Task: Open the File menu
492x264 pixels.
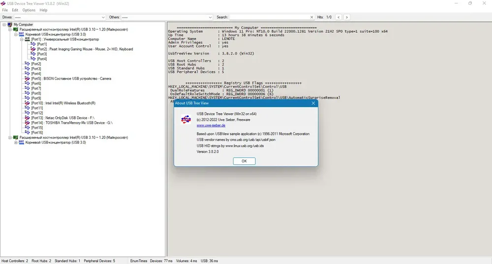Action: pos(5,10)
